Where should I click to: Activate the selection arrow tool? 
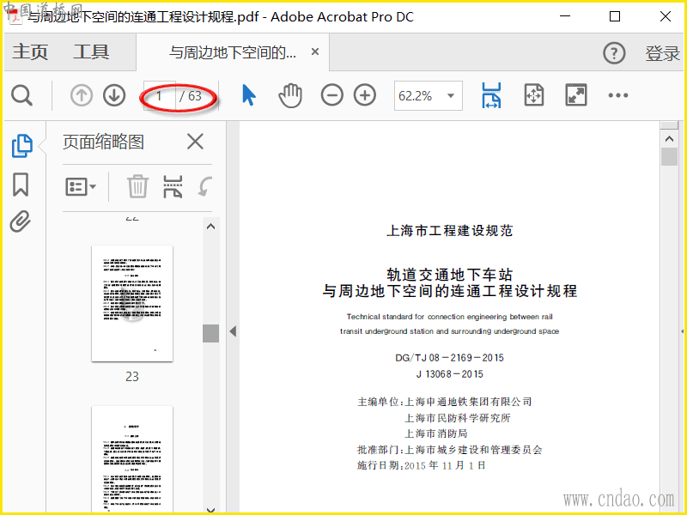point(249,95)
